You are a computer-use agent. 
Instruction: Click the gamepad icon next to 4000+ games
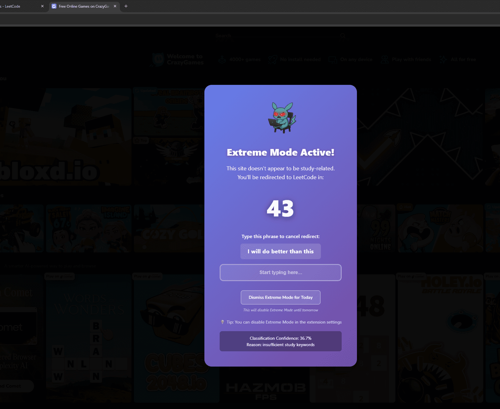click(222, 59)
